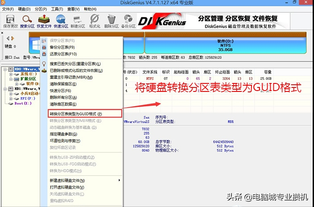314x207 pixels.
Task: Open the 硬盘(D) menu
Action: click(x=24, y=9)
